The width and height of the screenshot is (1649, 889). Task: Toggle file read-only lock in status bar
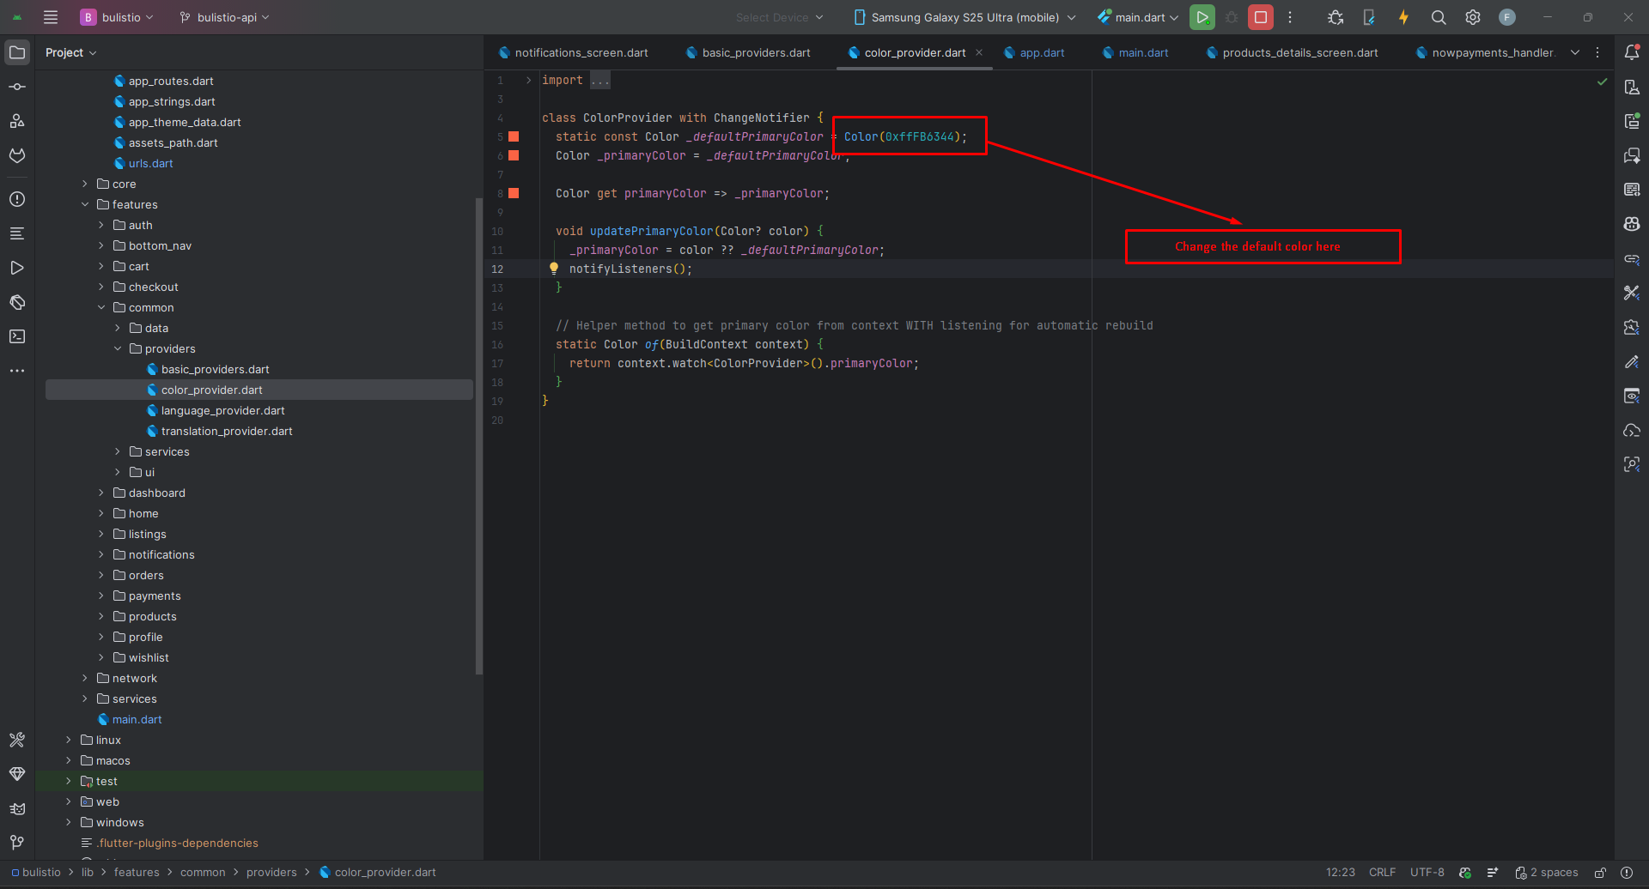coord(1600,873)
